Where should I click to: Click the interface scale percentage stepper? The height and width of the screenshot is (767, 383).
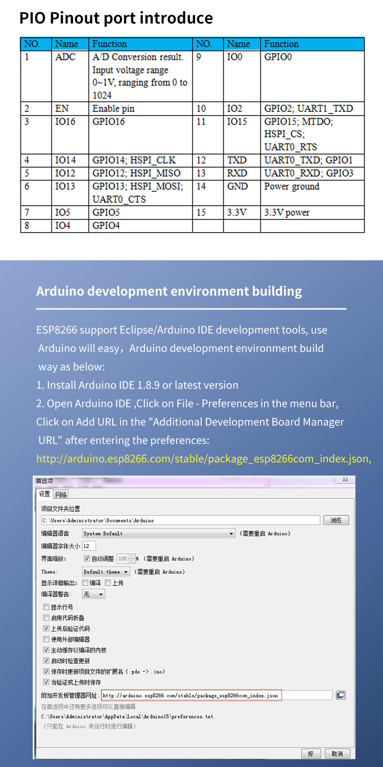132,558
